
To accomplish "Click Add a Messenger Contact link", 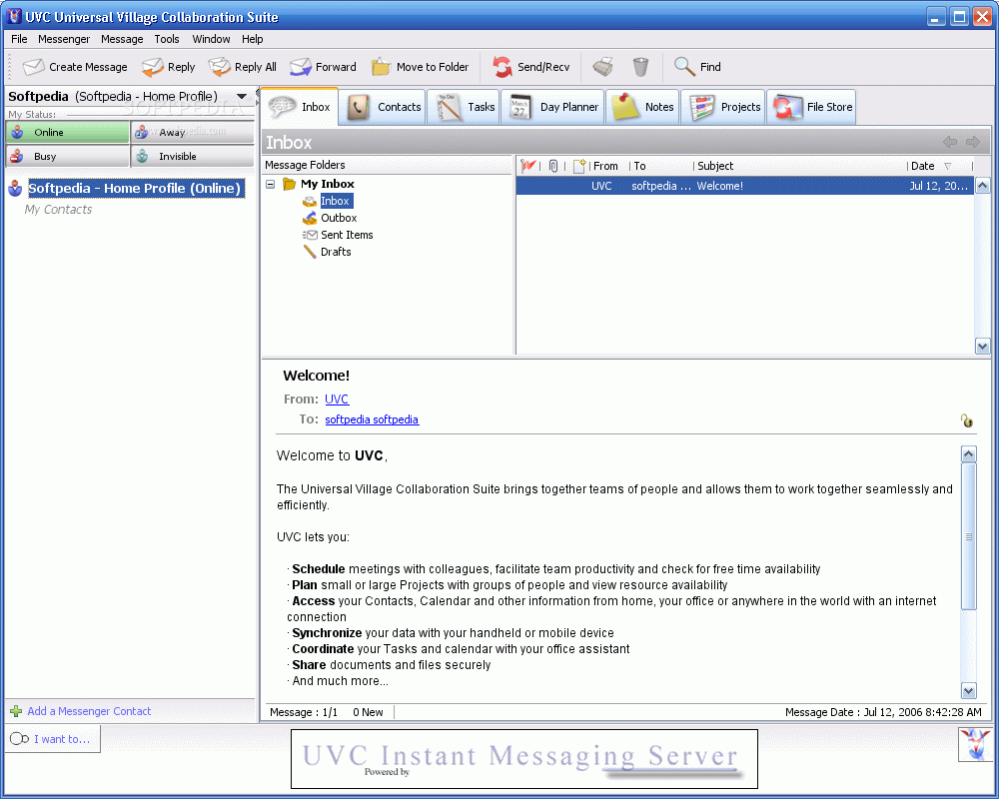I will (x=89, y=711).
